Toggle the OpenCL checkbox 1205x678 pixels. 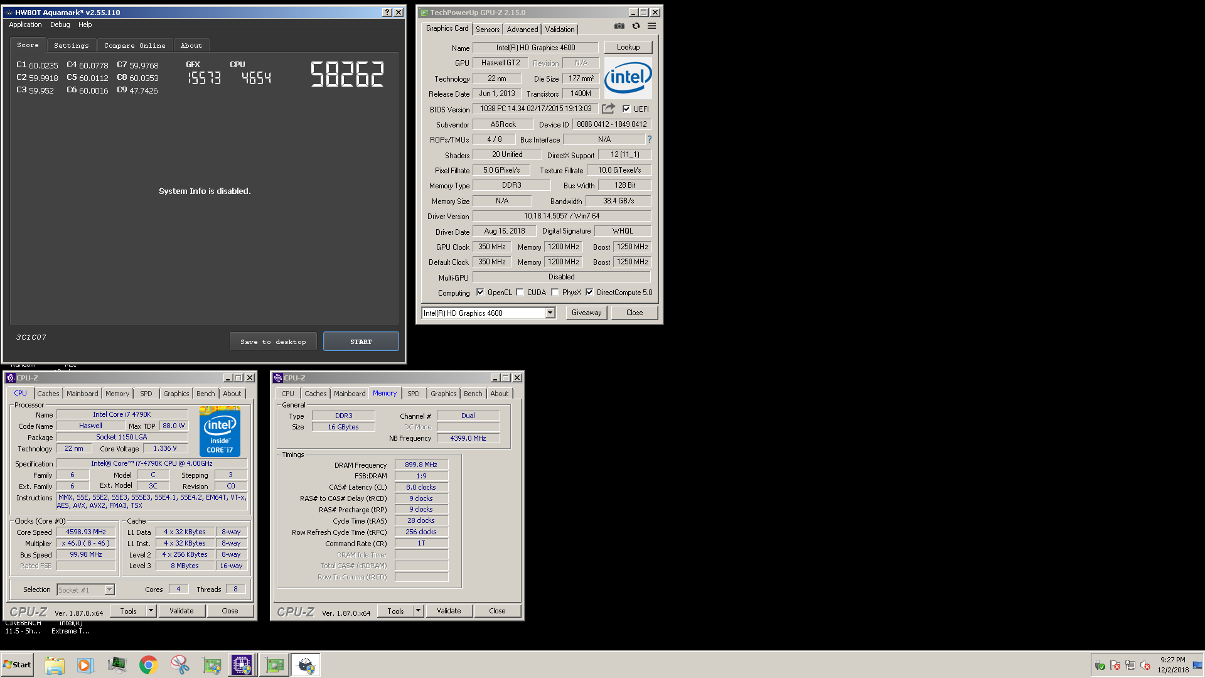click(480, 292)
